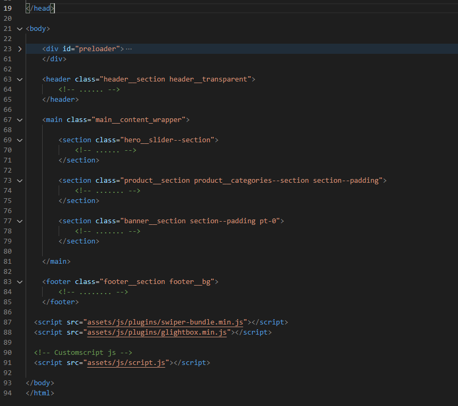The width and height of the screenshot is (458, 406).
Task: Collapse the banner section fold chevron
Action: (x=20, y=221)
